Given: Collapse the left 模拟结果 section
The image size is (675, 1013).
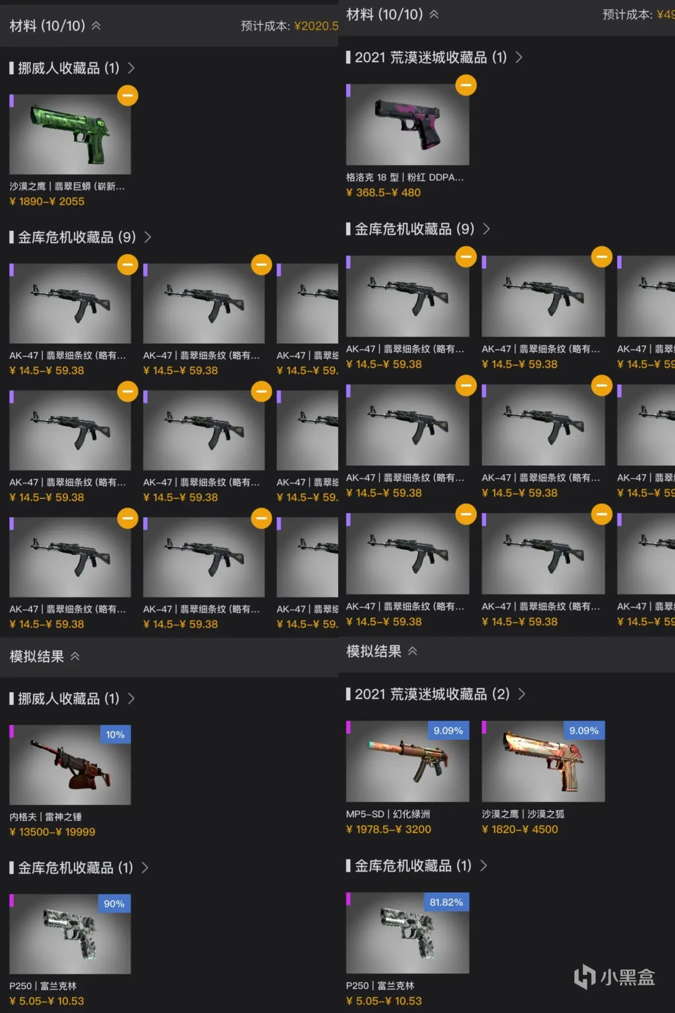Looking at the screenshot, I should point(75,656).
